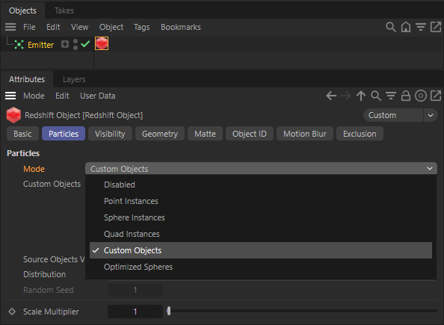This screenshot has height=325, width=444.
Task: Click the Redshift Object tag on Emitter
Action: point(102,43)
